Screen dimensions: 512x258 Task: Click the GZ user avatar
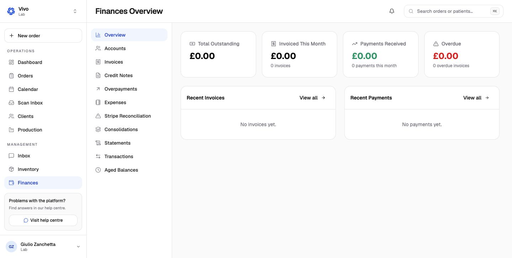[11, 247]
